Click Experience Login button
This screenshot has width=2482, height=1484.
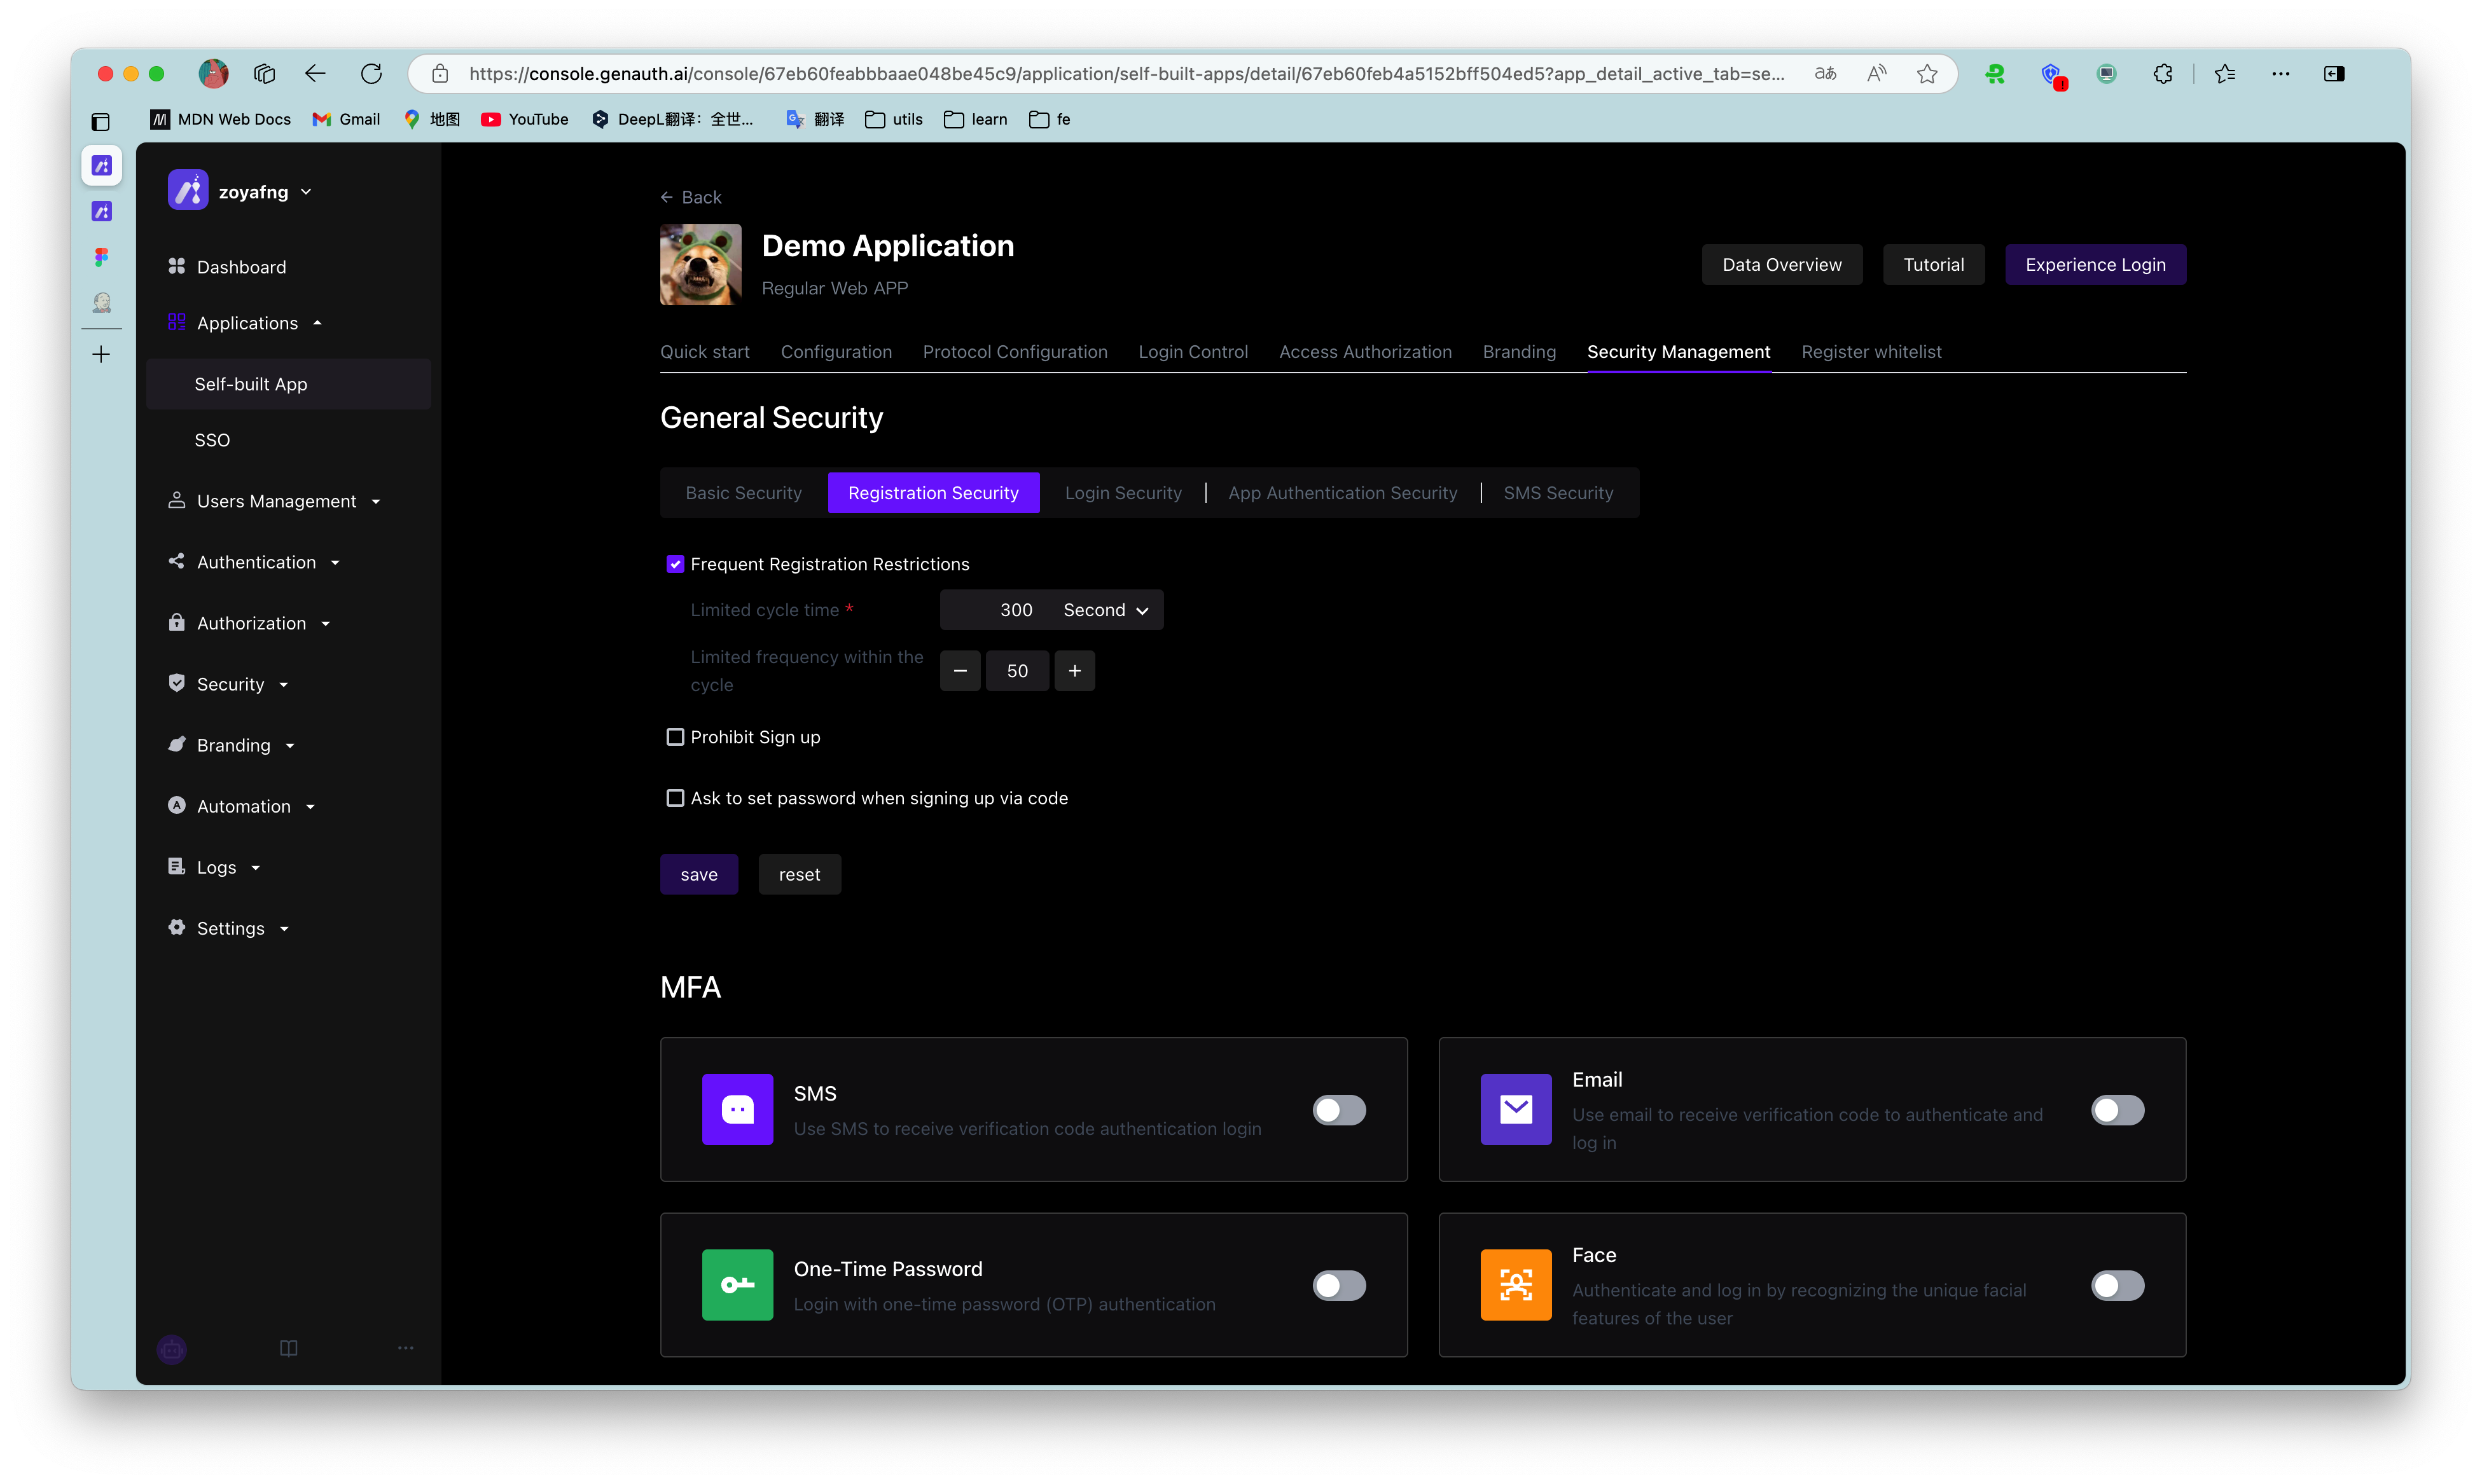(2095, 265)
